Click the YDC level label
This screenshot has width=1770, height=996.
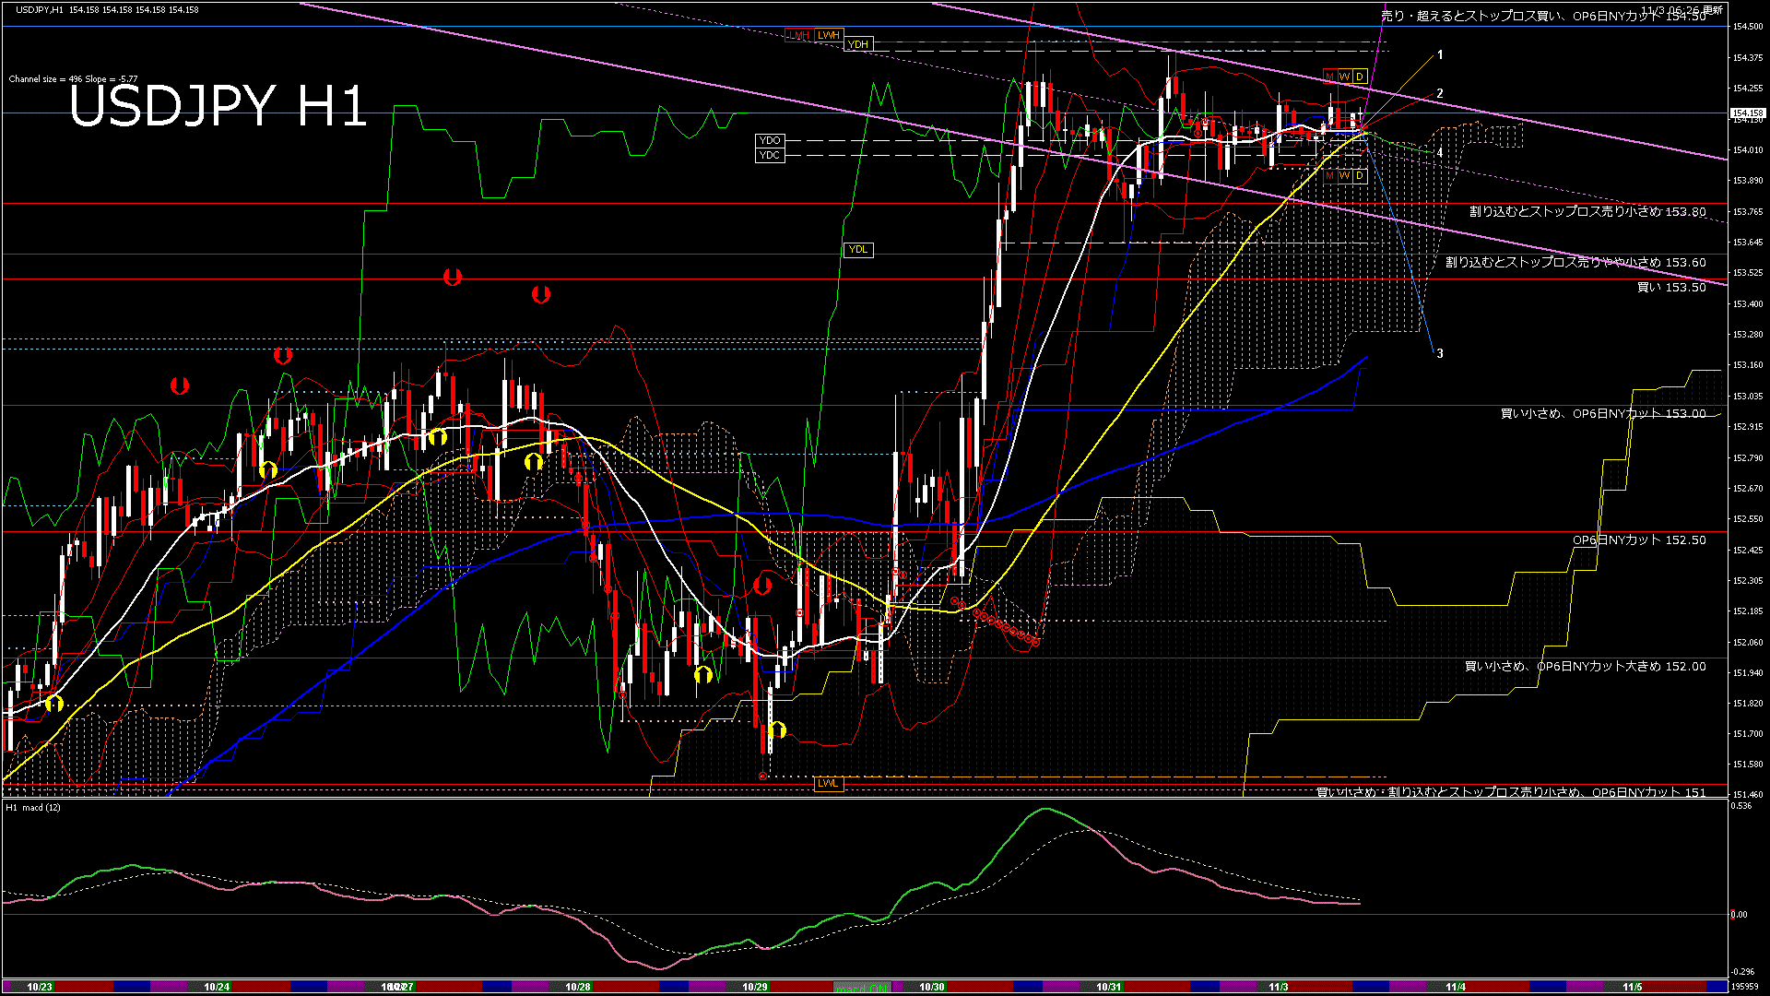pos(770,156)
